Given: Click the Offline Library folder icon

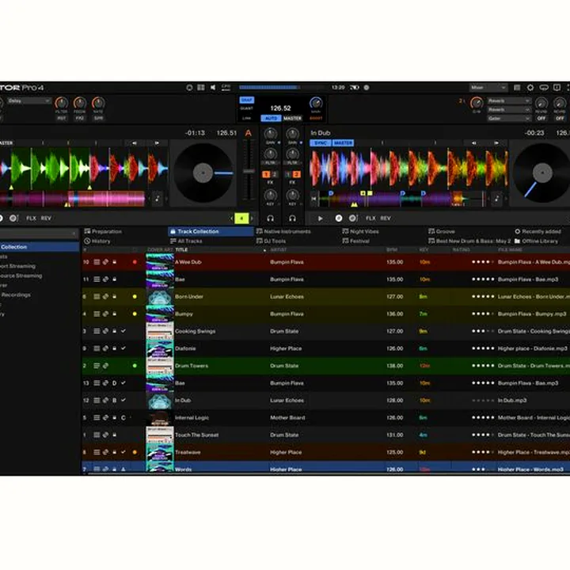Looking at the screenshot, I should pos(517,241).
